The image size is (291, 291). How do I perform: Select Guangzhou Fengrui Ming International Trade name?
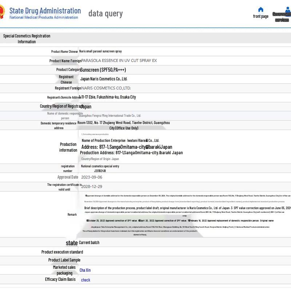(110, 116)
